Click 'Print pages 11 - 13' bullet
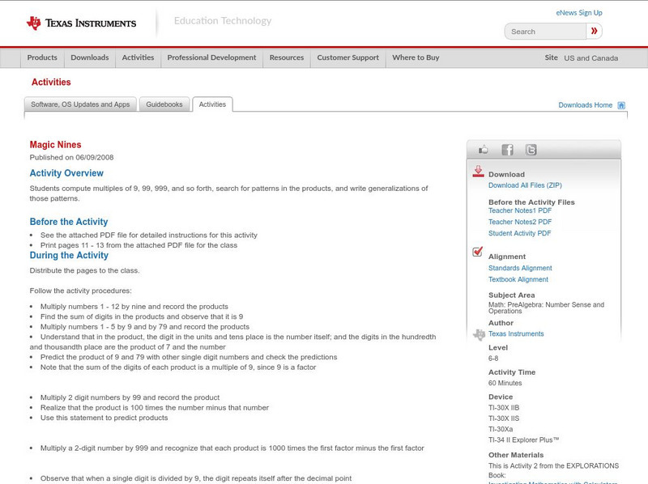This screenshot has width=648, height=484. click(x=139, y=245)
